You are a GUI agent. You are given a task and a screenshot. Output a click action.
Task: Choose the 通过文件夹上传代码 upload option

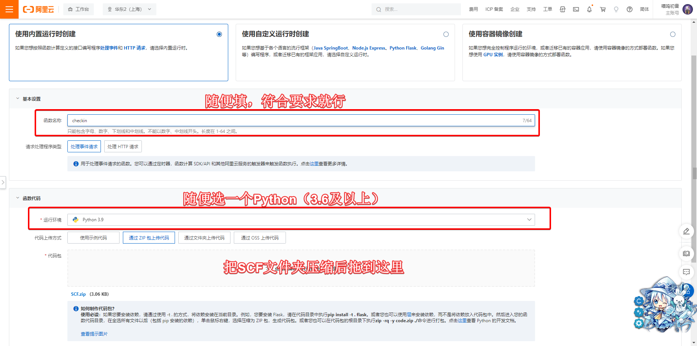pyautogui.click(x=204, y=238)
